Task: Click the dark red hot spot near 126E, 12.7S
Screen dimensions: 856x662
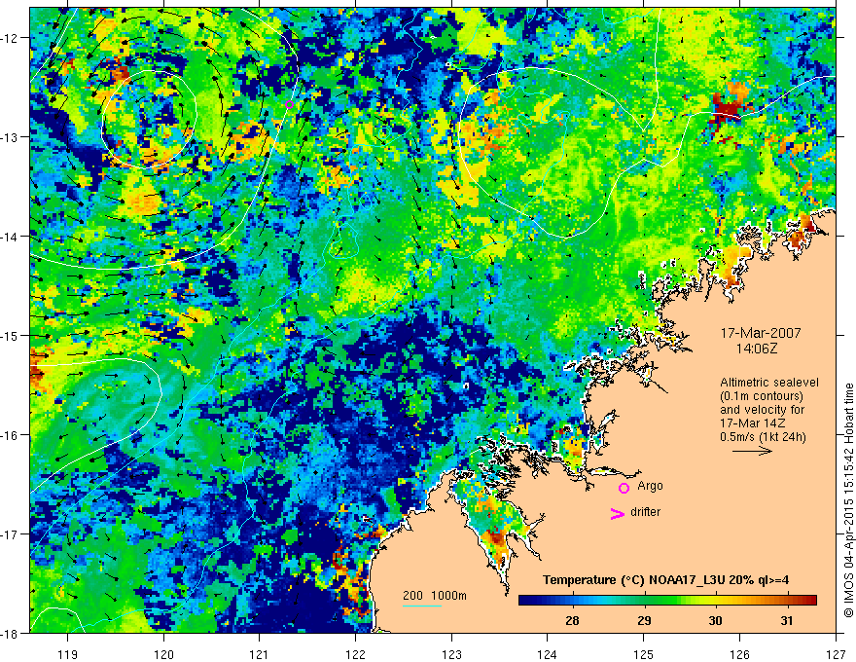Action: [x=727, y=111]
